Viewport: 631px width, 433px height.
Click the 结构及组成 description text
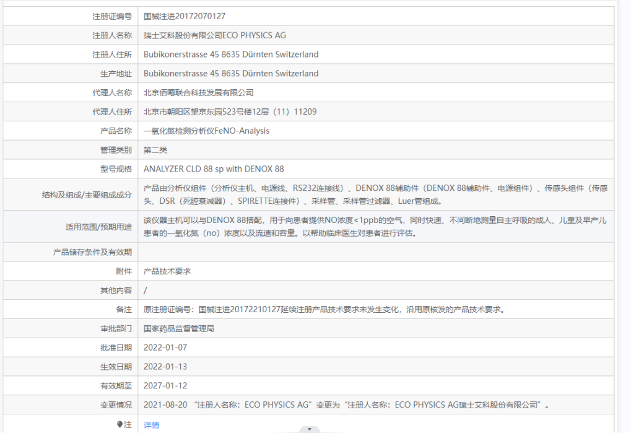pos(375,195)
